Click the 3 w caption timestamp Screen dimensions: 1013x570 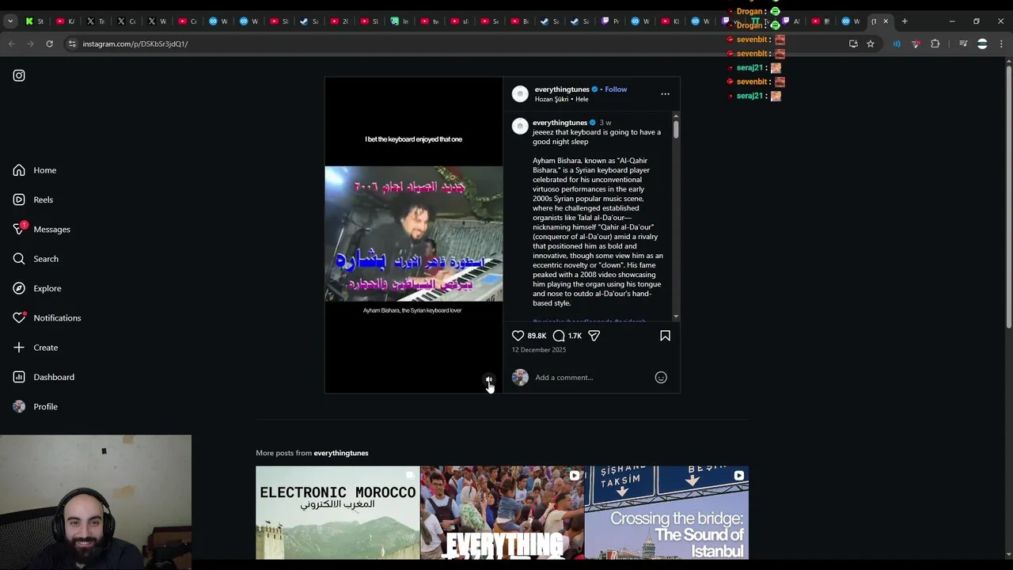tap(605, 123)
